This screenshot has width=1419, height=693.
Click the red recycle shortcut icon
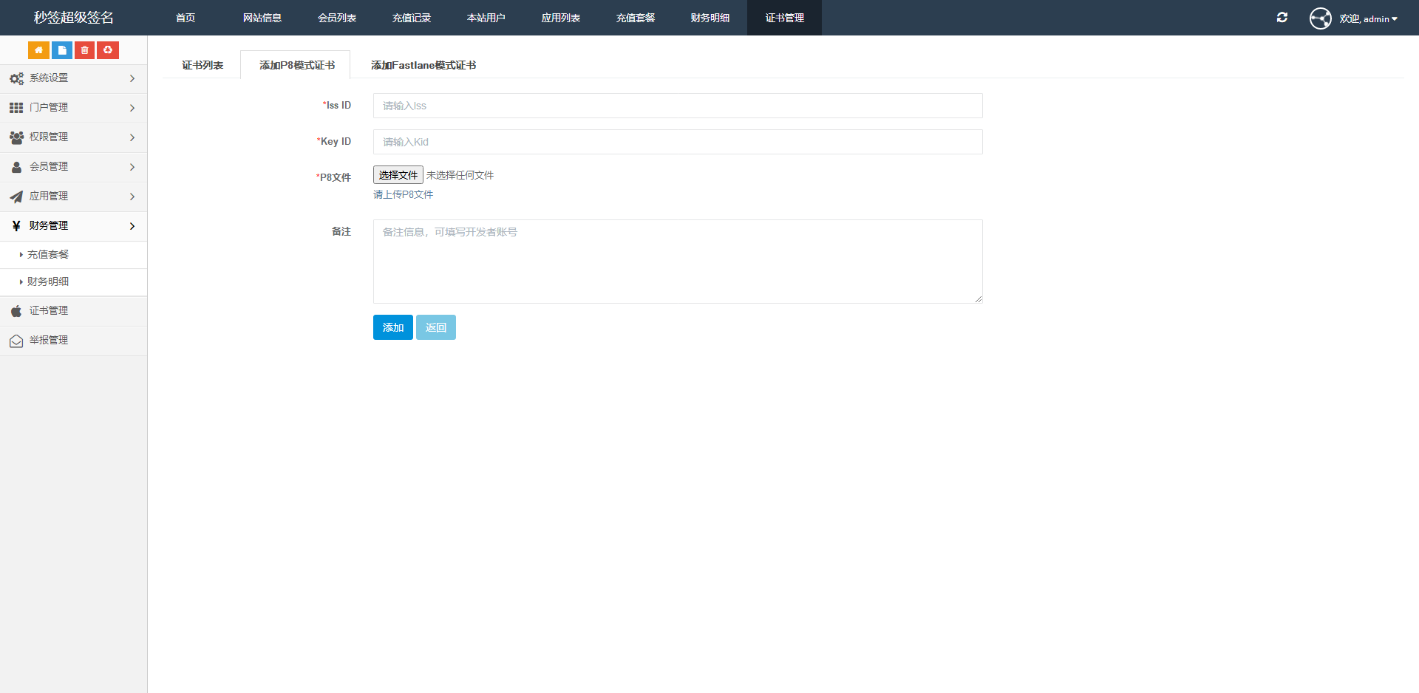108,50
